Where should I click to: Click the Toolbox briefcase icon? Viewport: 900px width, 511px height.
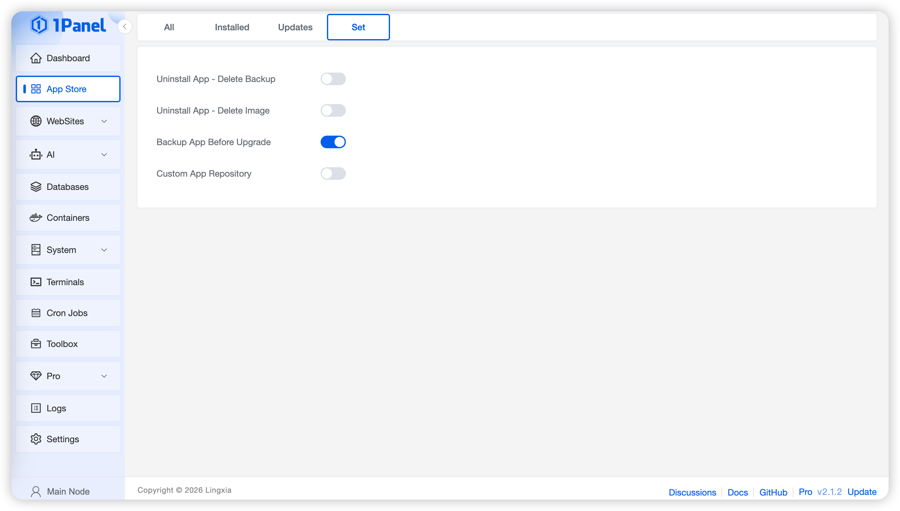click(36, 344)
